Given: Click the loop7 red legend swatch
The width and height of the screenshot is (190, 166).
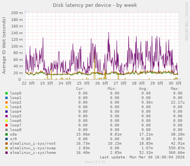Looking at the screenshot, I should click(x=6, y=125).
